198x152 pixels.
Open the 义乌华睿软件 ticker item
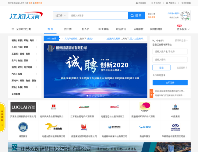point(71,39)
